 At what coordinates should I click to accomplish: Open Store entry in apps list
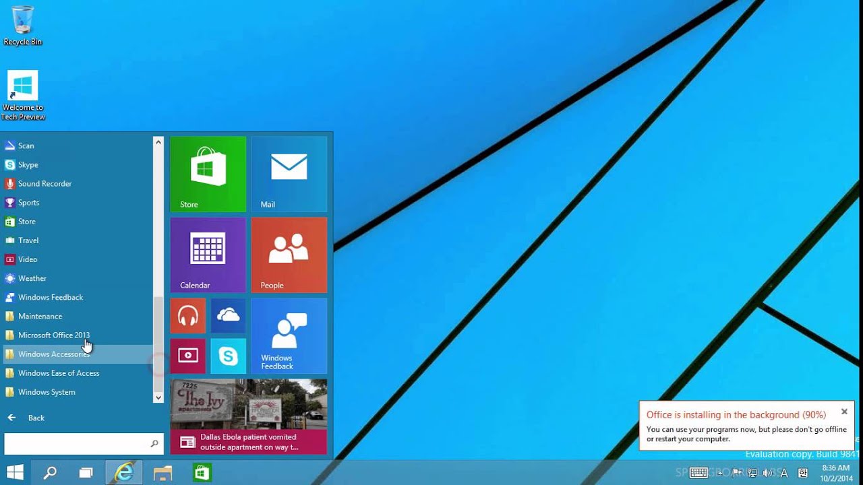(x=77, y=221)
